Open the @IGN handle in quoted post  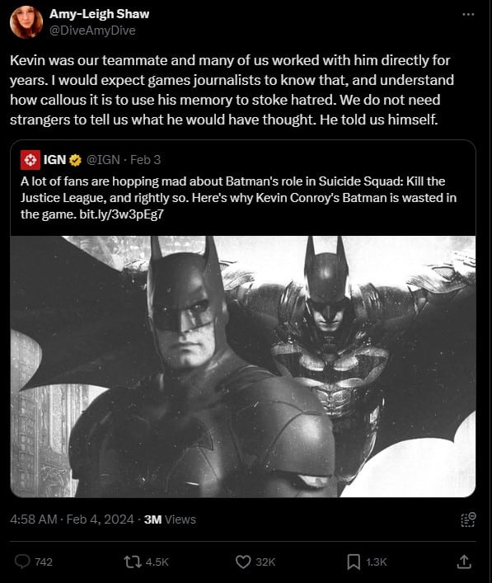pos(103,160)
